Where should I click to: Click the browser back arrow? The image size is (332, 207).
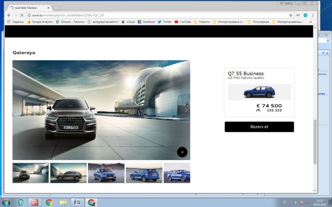pyautogui.click(x=8, y=15)
